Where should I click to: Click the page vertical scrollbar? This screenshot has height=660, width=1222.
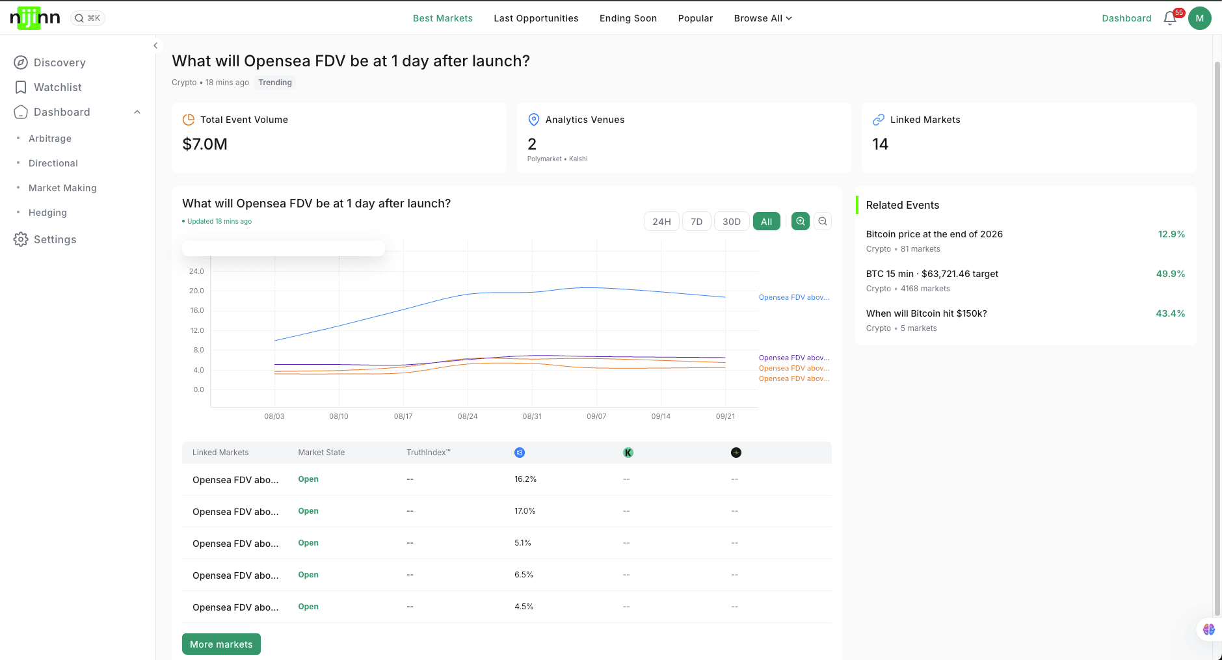[x=1217, y=338]
